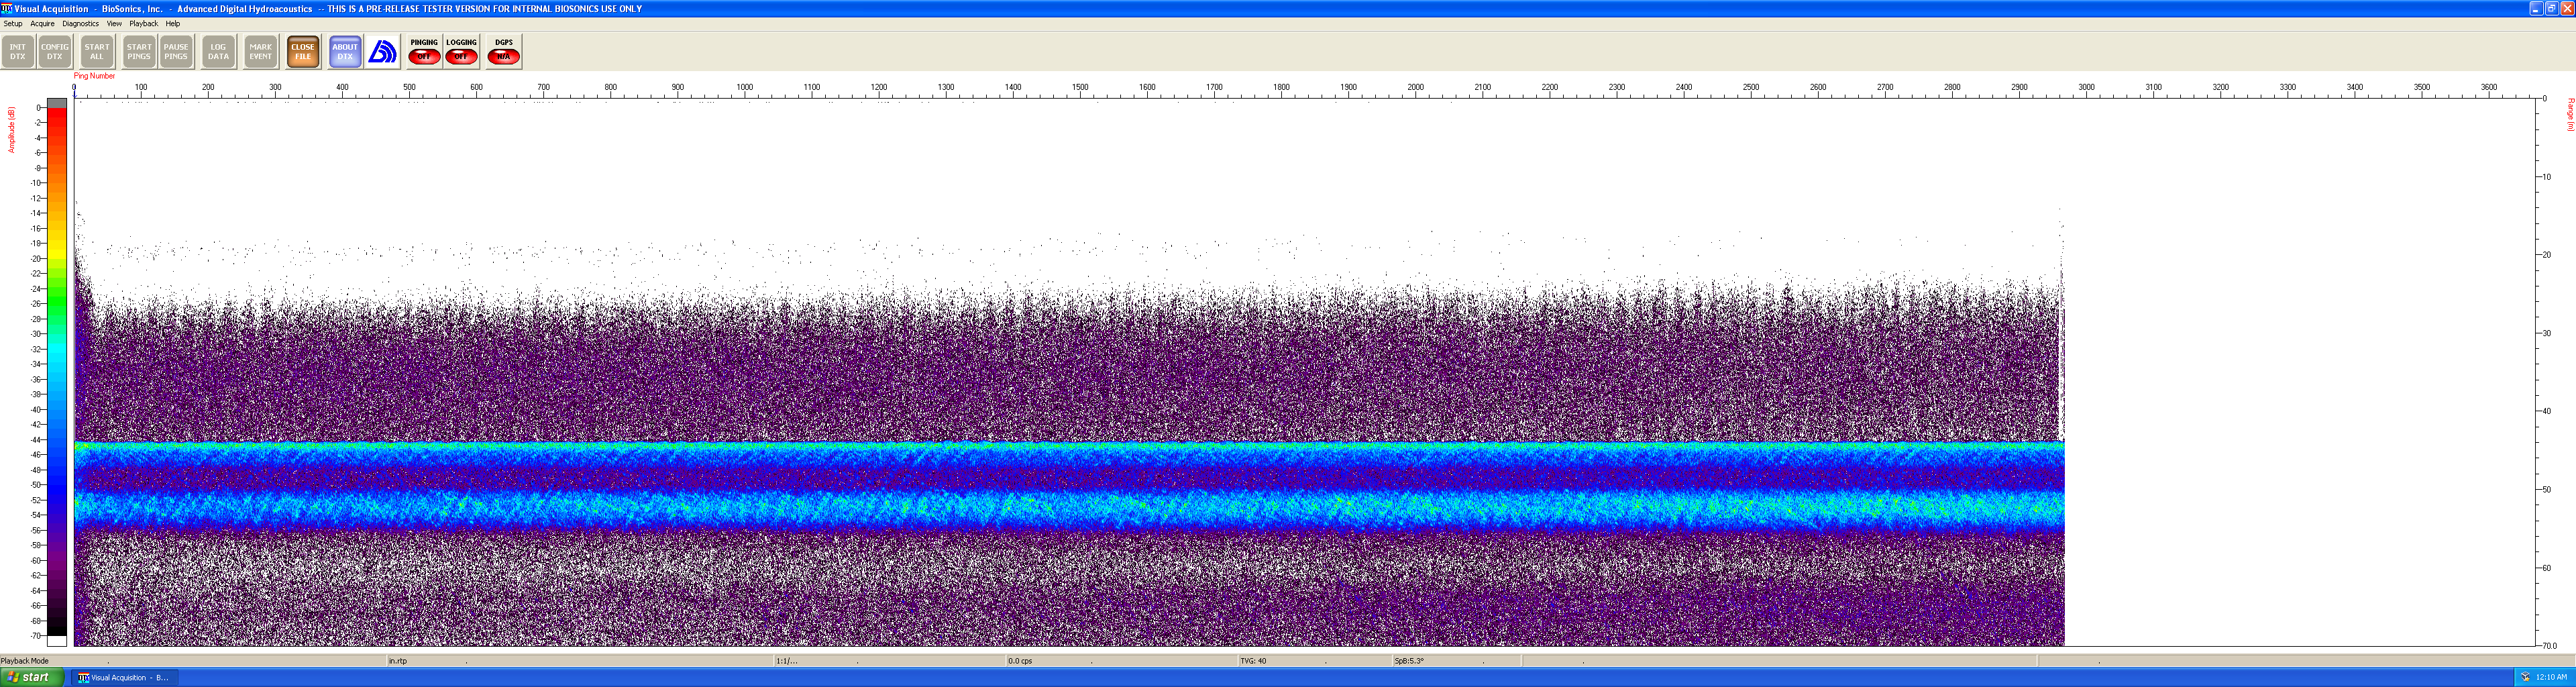Screen dimensions: 2576x687
Task: Click the echogram bottom echo band
Action: (x=1069, y=487)
